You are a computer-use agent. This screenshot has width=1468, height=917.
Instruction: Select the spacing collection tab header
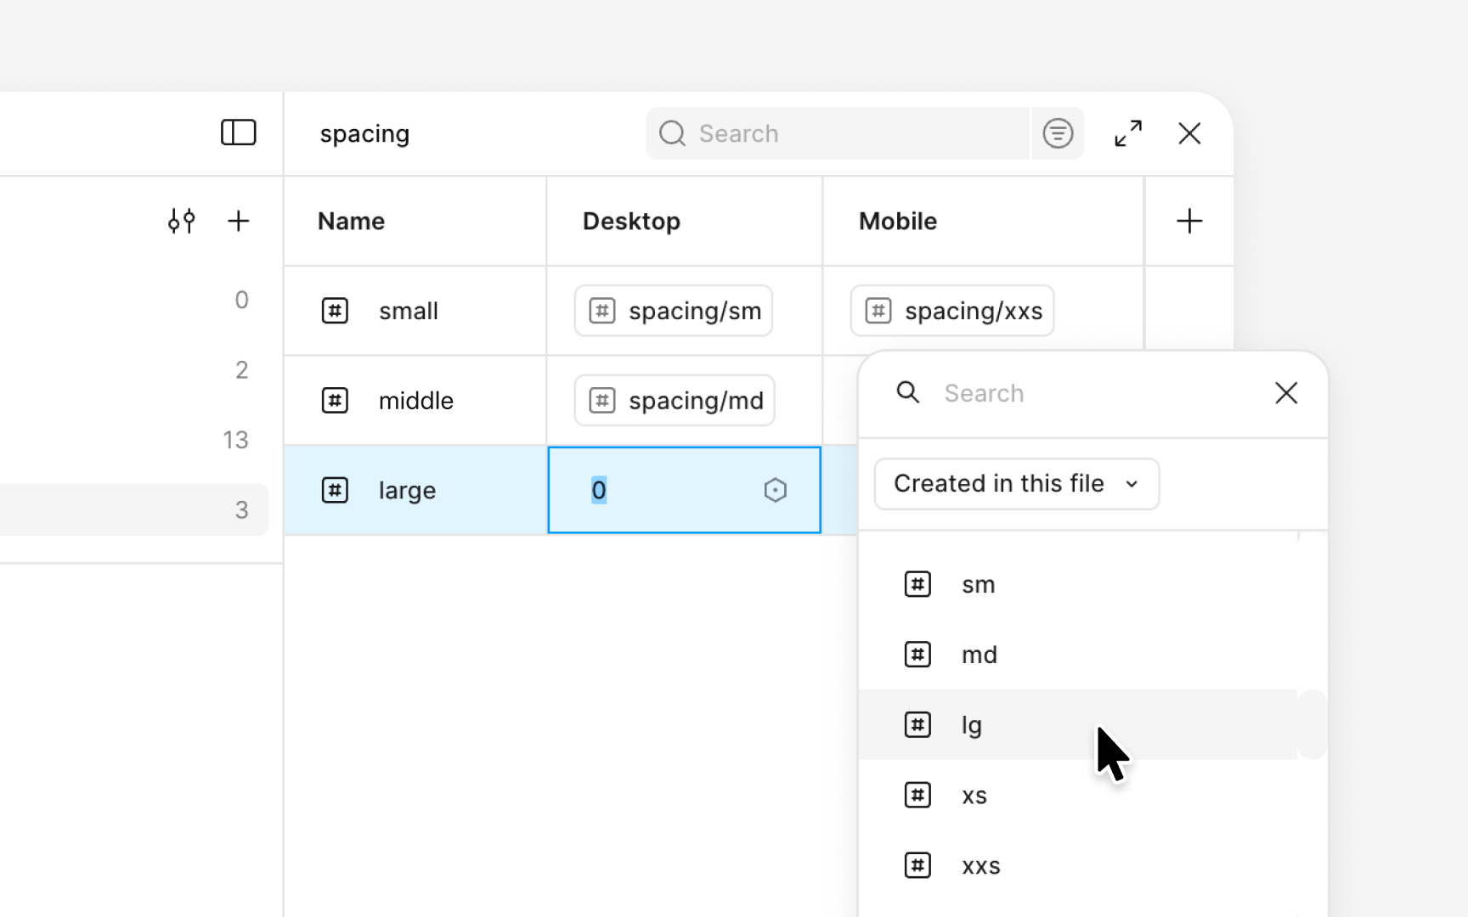click(364, 133)
